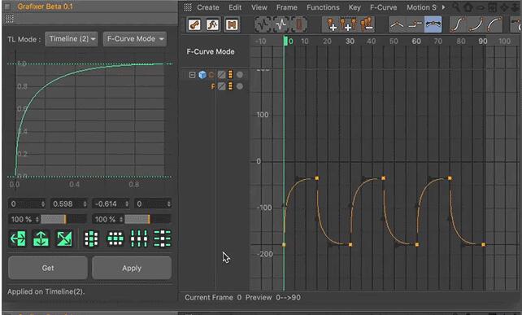Toggle the cube track gray dot
The height and width of the screenshot is (315, 522).
click(239, 75)
